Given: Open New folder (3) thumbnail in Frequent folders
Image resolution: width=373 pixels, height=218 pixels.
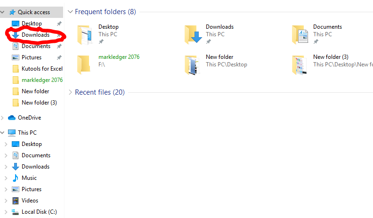Looking at the screenshot, I should click(300, 65).
